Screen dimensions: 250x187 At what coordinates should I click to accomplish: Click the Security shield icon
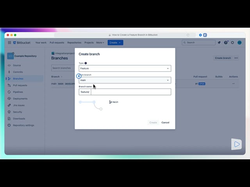(9, 112)
